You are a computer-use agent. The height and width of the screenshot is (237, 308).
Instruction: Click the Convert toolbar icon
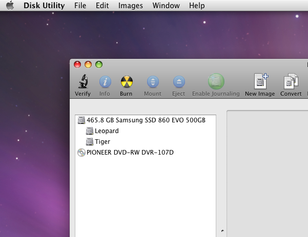pos(291,81)
